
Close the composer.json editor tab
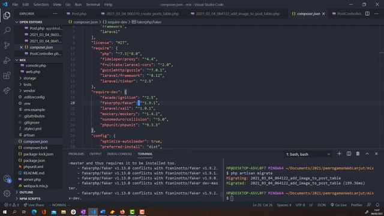(324, 14)
